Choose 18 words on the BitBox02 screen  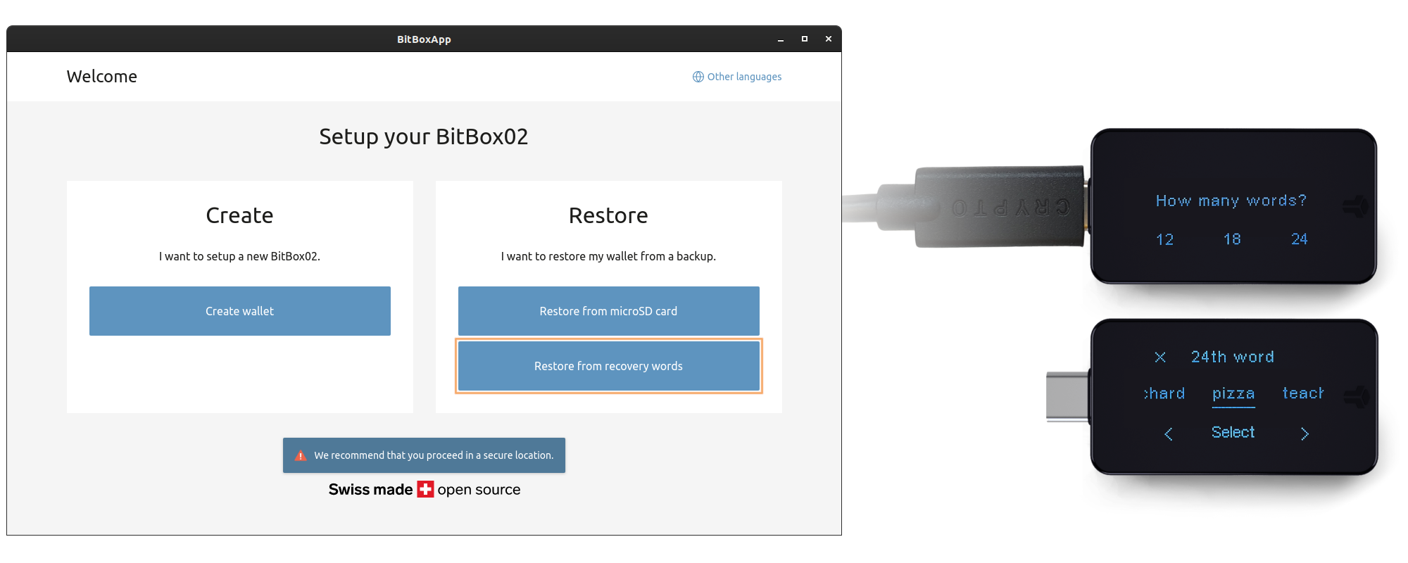(1232, 239)
